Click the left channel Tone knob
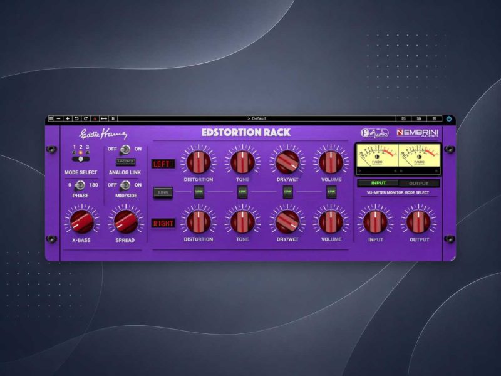Screen dimensions: 501x376 242,162
